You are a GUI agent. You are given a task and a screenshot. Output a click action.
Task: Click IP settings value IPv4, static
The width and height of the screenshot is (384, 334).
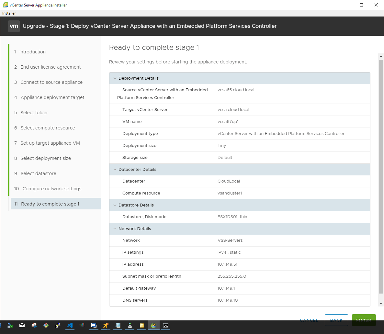(x=229, y=252)
